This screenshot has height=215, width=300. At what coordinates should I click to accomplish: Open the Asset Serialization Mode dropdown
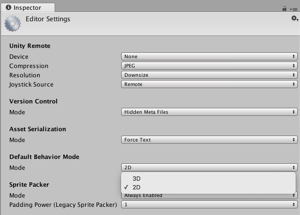tap(209, 140)
